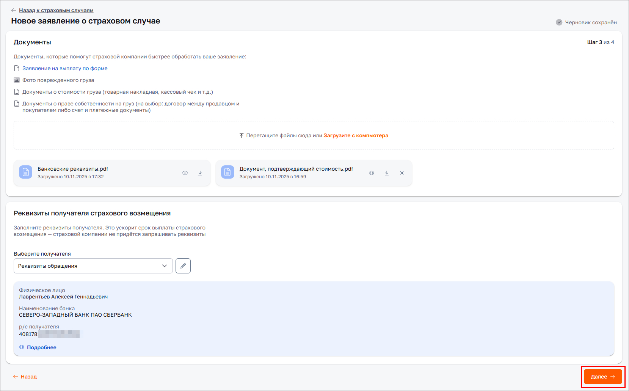Click the file icon of Документ, подтверждающий стоимость.pdf
The width and height of the screenshot is (629, 391).
[x=227, y=172]
